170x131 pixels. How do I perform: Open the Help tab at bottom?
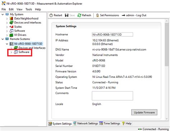(127, 123)
